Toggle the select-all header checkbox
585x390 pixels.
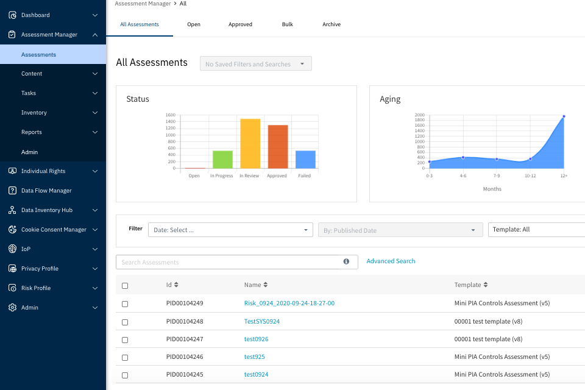point(125,286)
